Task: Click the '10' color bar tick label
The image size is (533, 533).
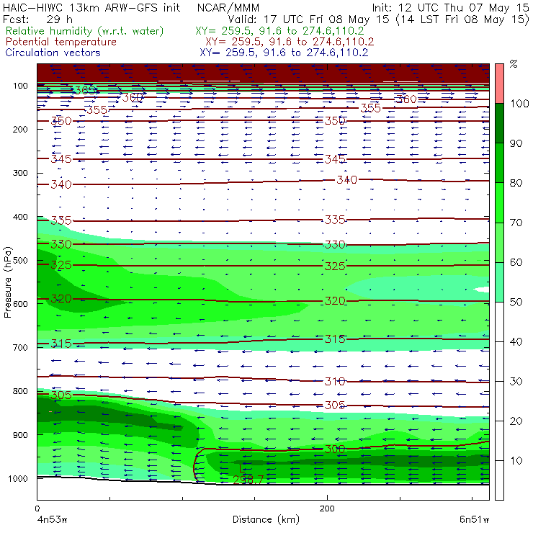Action: click(x=516, y=461)
